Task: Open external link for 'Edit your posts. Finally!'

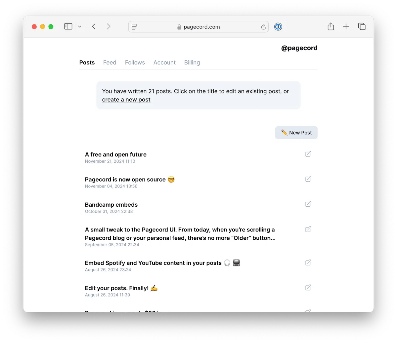Action: pyautogui.click(x=308, y=288)
